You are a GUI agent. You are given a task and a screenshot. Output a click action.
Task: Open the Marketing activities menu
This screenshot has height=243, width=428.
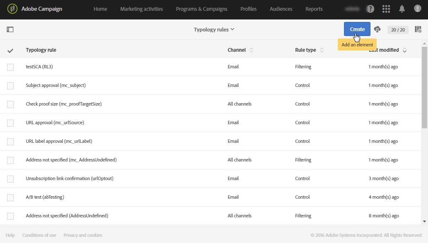[x=142, y=9]
